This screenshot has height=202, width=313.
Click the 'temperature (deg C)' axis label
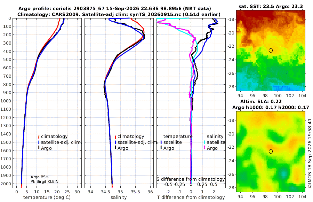tap(47, 197)
